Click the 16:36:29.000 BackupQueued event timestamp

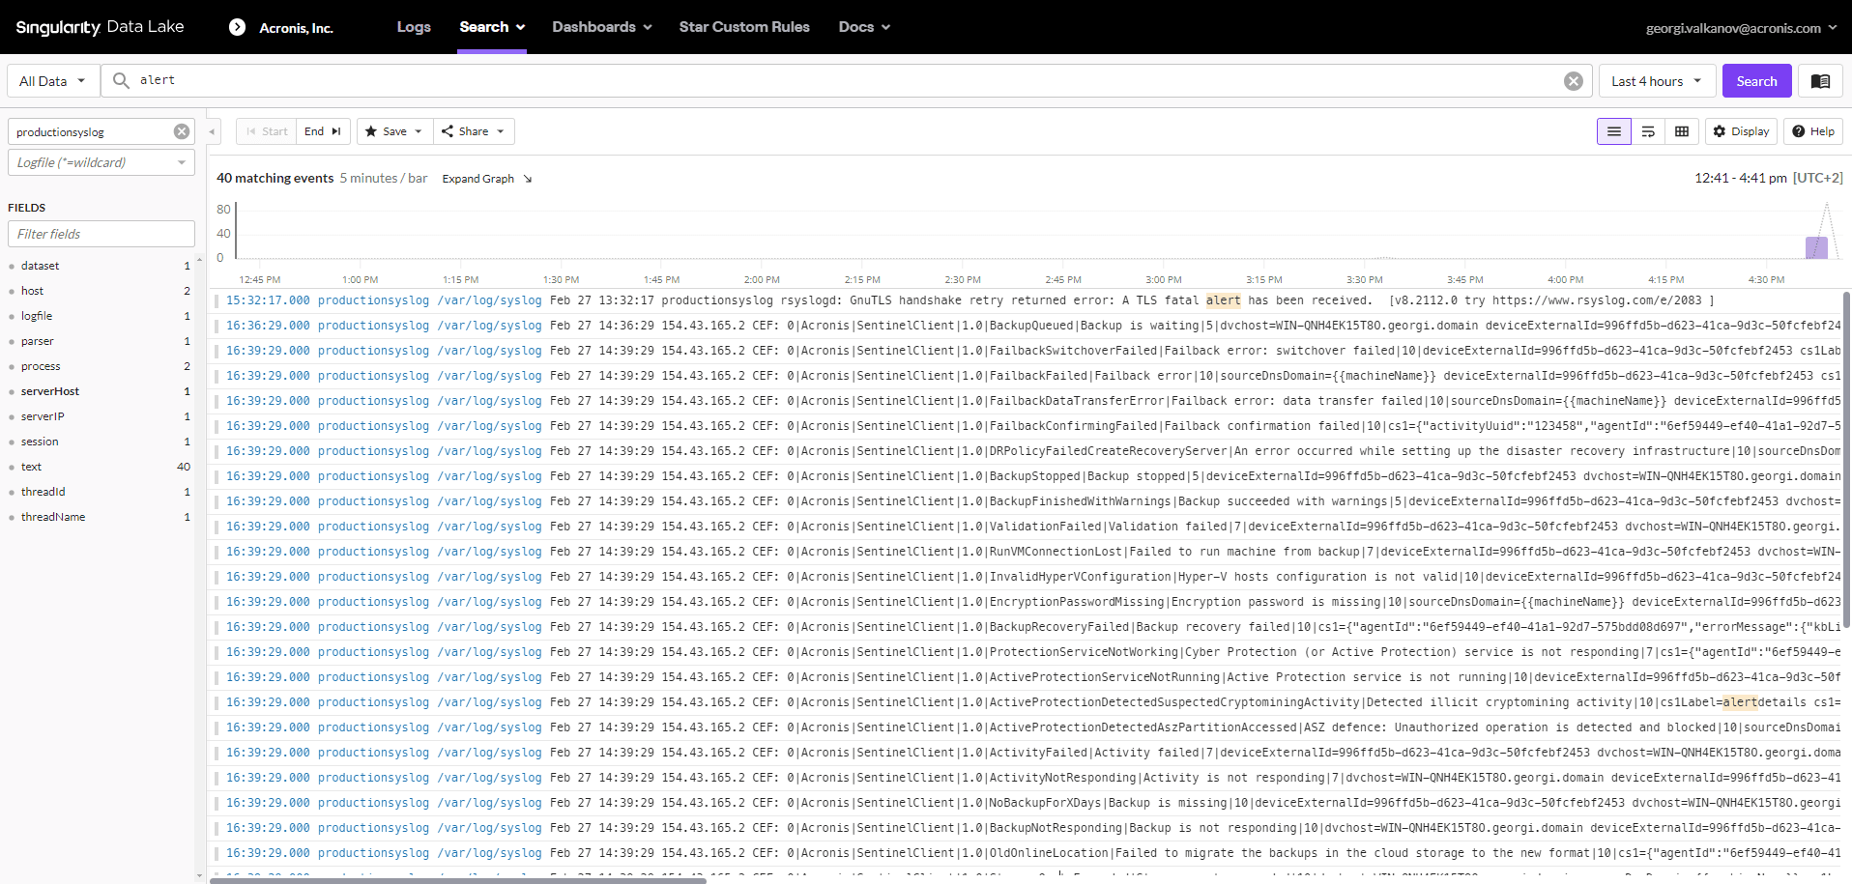[x=268, y=326]
